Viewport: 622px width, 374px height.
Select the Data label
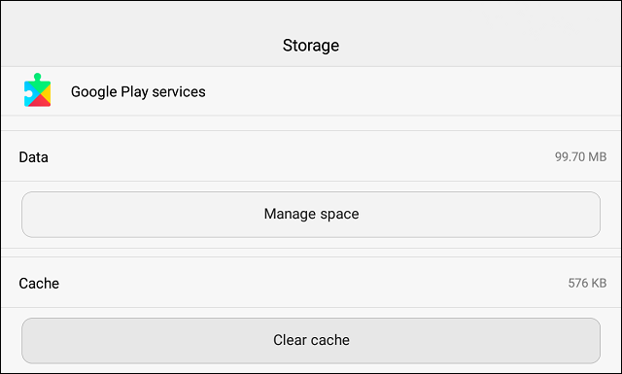click(x=33, y=157)
